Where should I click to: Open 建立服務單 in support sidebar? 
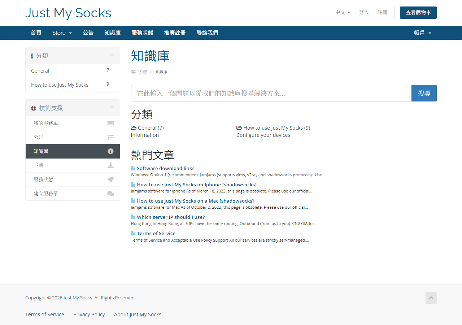tap(73, 194)
